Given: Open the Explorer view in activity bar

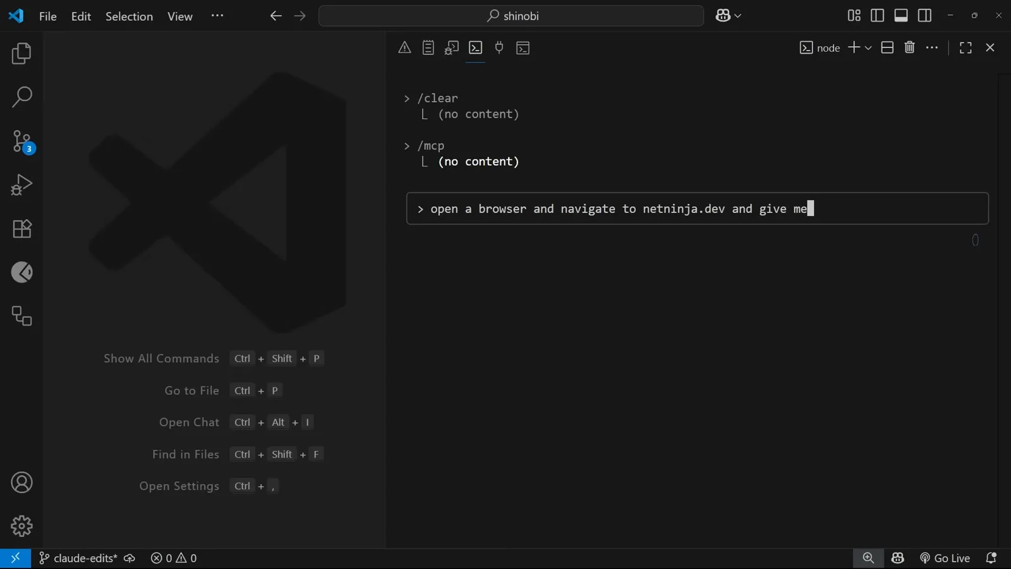Looking at the screenshot, I should pyautogui.click(x=21, y=54).
